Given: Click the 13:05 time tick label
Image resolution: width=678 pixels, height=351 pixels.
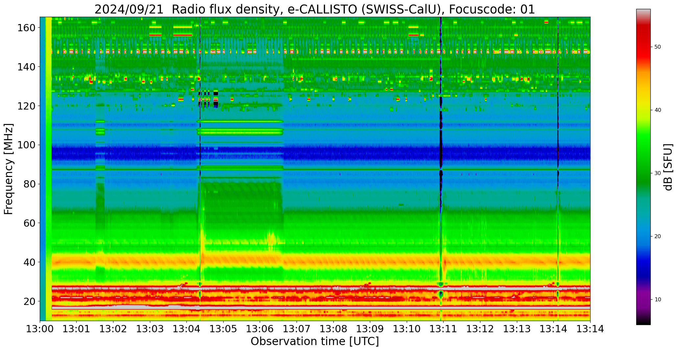Looking at the screenshot, I should (224, 329).
